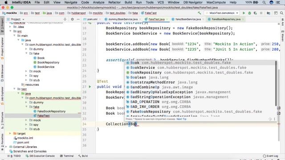Expand the .idea folder
Viewport: 285px width, 160px height.
[x=10, y=27]
